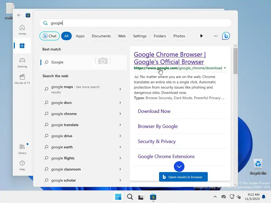The width and height of the screenshot is (271, 203).
Task: Expand the google docs suggestion chevron
Action: pyautogui.click(x=120, y=103)
